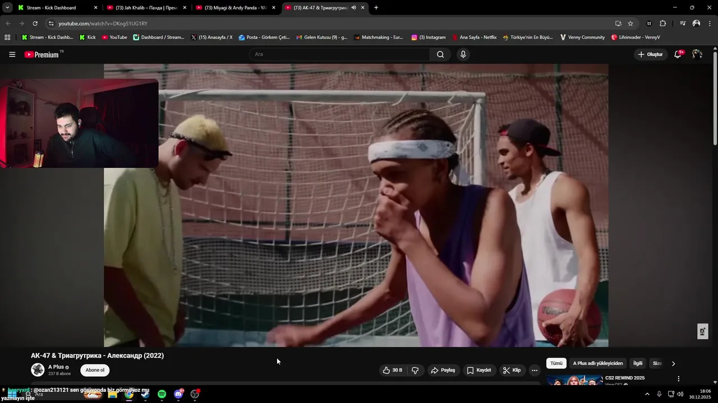
Task: Show hidden system tray icons chevron
Action: (x=647, y=394)
